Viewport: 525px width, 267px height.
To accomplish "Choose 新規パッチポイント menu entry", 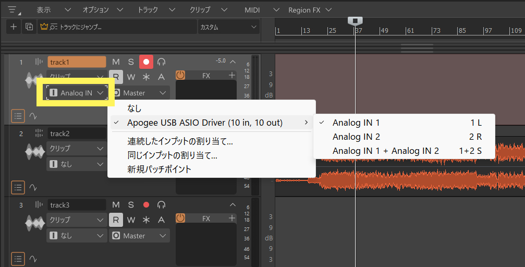I will (x=212, y=169).
